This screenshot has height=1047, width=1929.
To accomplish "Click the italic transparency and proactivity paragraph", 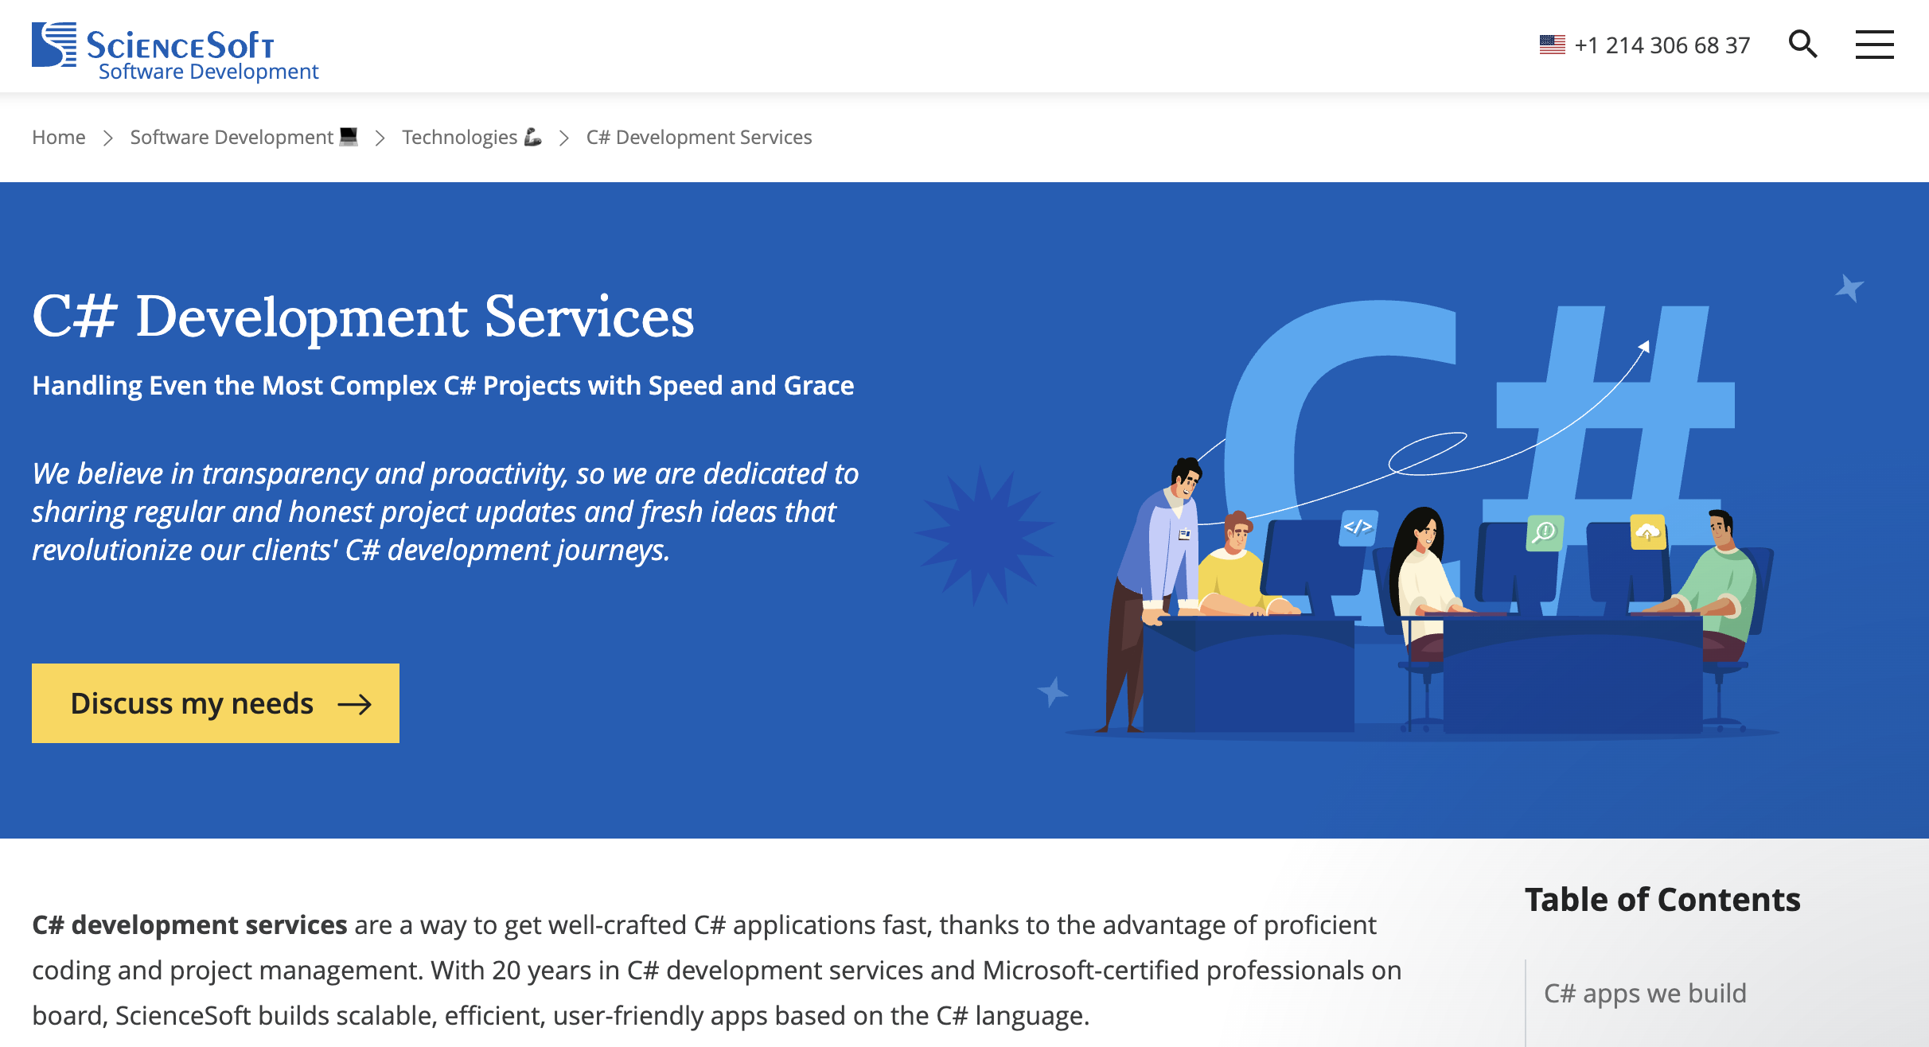I will click(x=446, y=512).
